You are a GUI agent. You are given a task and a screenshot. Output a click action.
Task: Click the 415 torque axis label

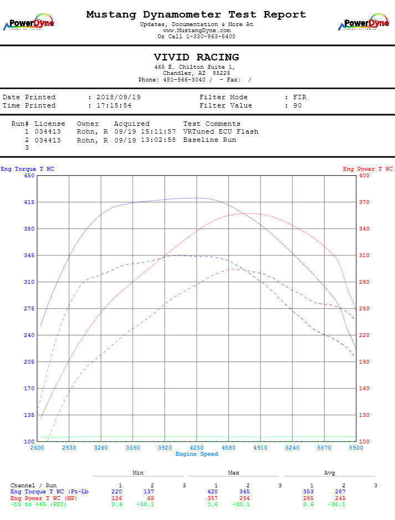(29, 202)
